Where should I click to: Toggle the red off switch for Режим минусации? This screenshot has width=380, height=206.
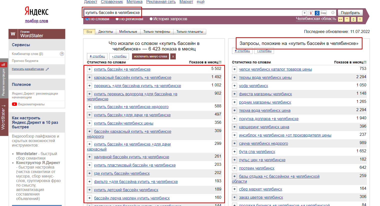click(3, 65)
